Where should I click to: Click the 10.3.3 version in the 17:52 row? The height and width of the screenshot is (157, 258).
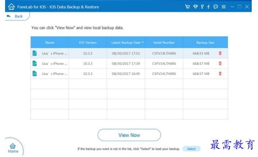click(88, 54)
